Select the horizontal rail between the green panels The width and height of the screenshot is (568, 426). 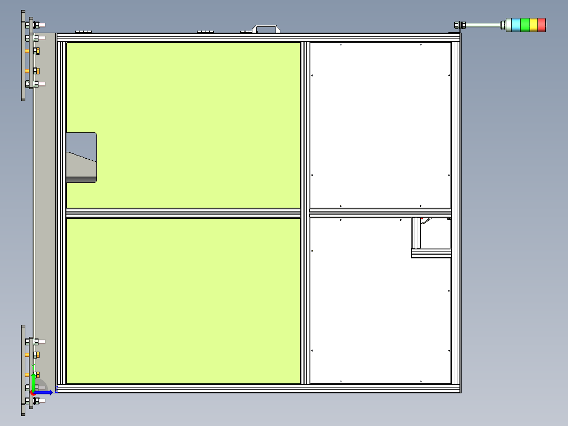(183, 213)
